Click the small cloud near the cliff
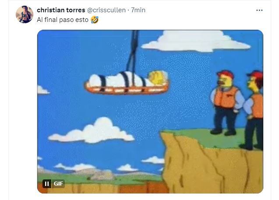The height and width of the screenshot is (200, 279). (153, 160)
